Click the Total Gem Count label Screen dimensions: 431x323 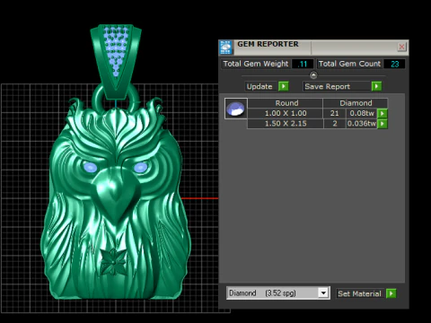tap(349, 64)
